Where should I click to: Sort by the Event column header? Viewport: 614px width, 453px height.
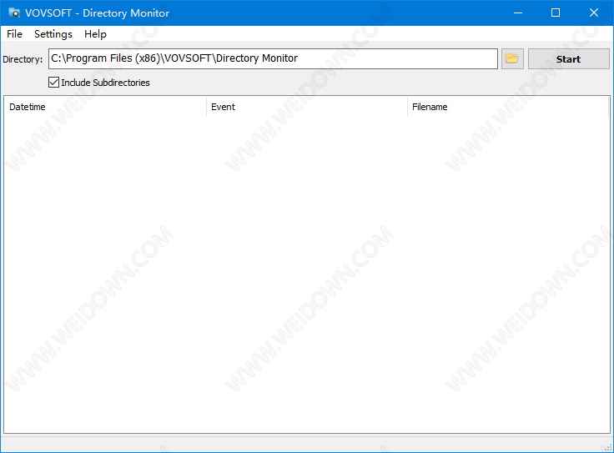307,107
